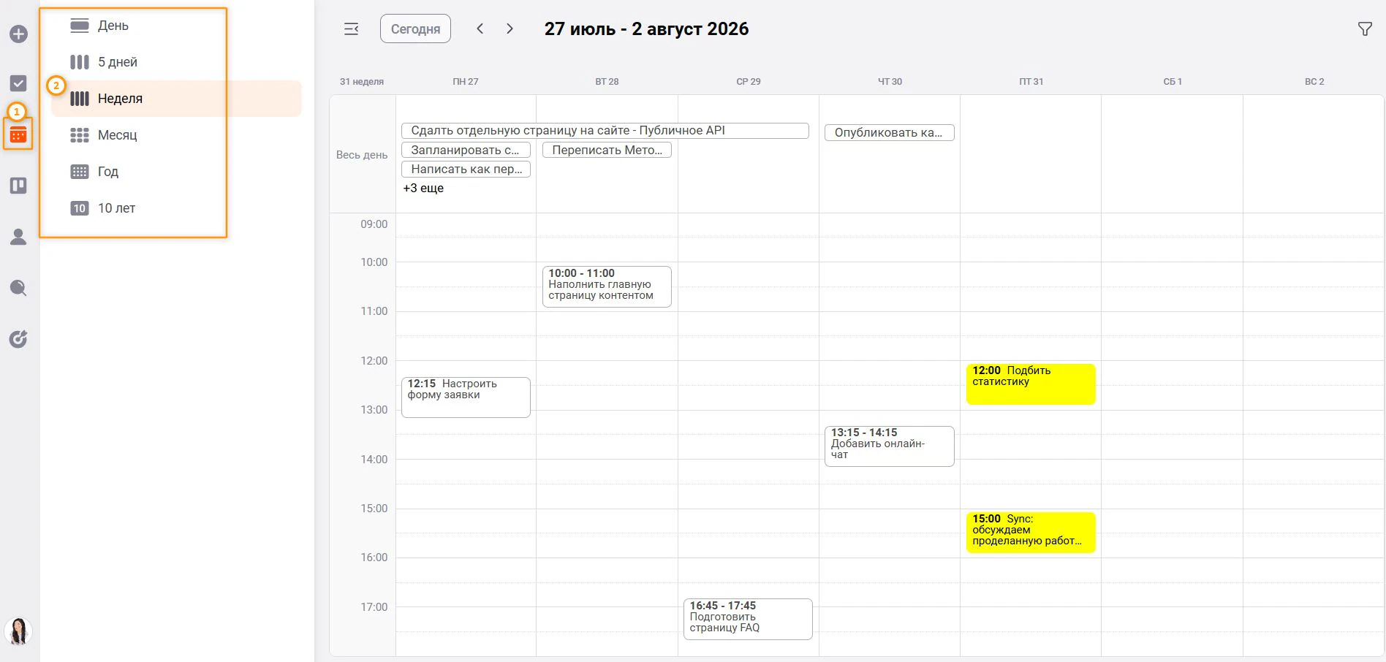The width and height of the screenshot is (1386, 662).
Task: Open the goals target icon in sidebar
Action: pyautogui.click(x=18, y=339)
